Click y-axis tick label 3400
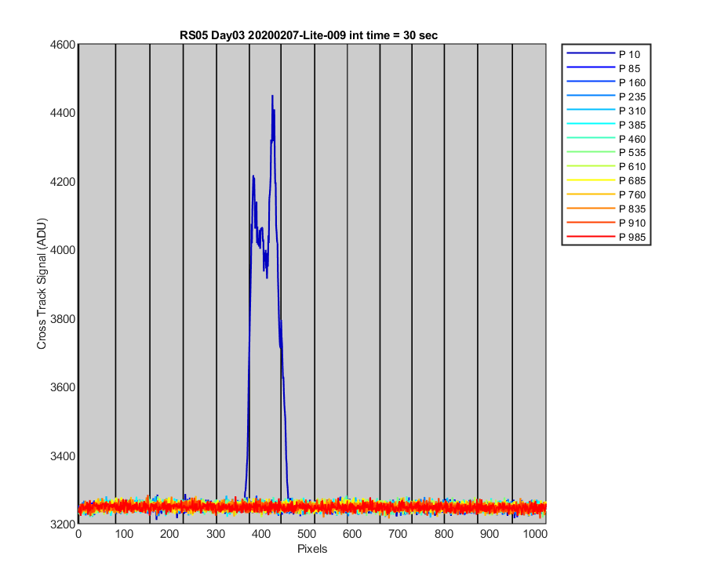The width and height of the screenshot is (706, 588). pos(63,456)
